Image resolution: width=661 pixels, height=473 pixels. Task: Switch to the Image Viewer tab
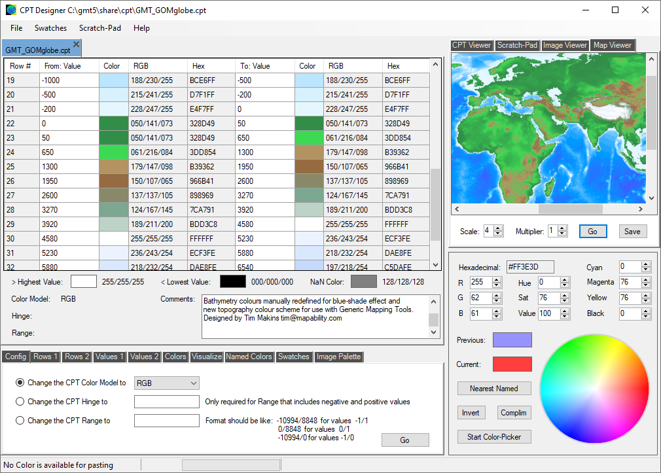tap(564, 45)
